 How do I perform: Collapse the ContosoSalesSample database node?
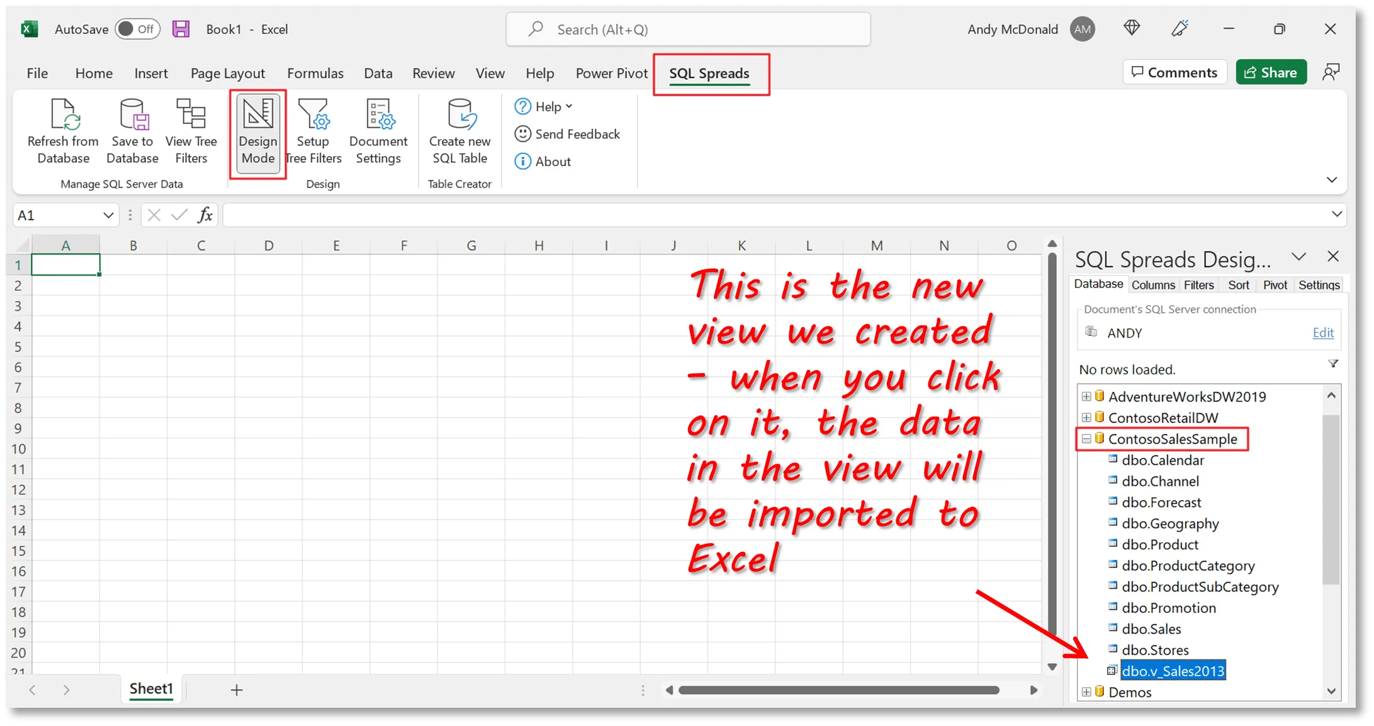[1086, 439]
